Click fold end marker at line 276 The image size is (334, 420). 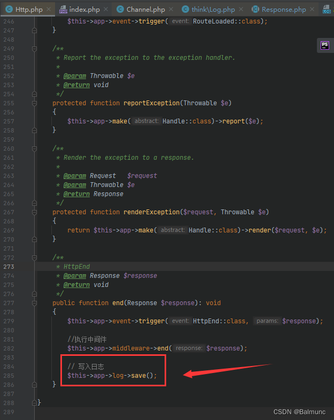pyautogui.click(x=34, y=294)
